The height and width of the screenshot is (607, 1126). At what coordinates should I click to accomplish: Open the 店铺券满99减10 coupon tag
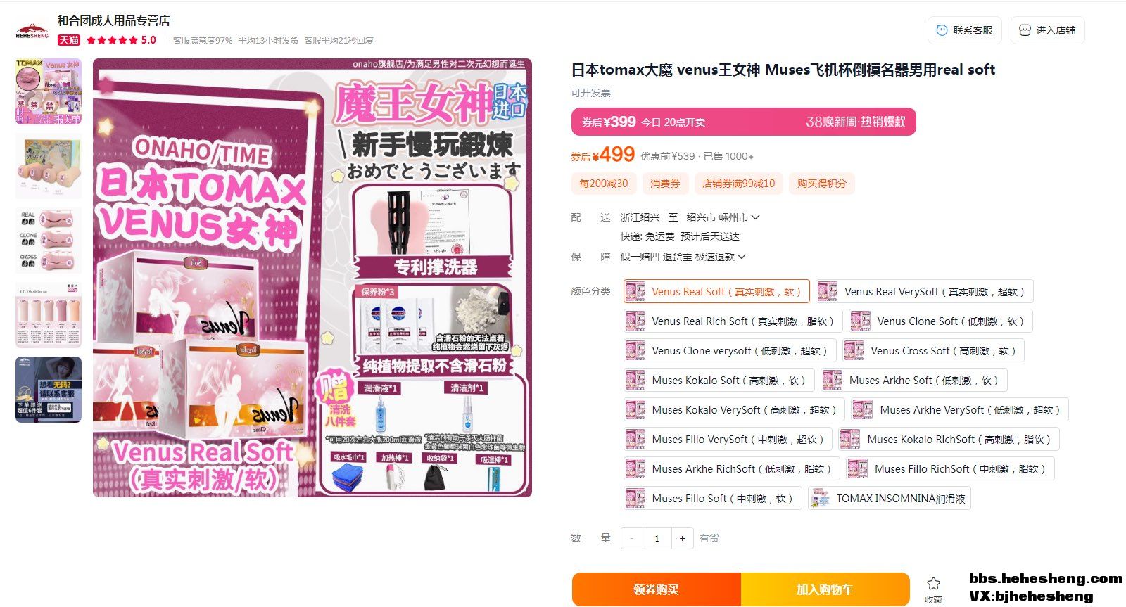click(x=738, y=184)
